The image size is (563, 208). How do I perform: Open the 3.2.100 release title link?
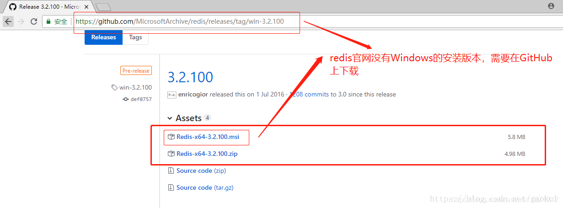(x=190, y=77)
